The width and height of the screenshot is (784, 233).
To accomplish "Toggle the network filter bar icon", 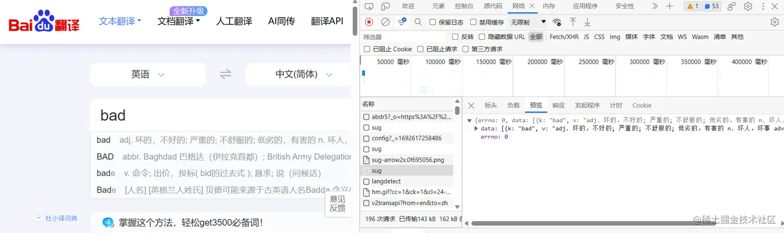I will click(402, 22).
